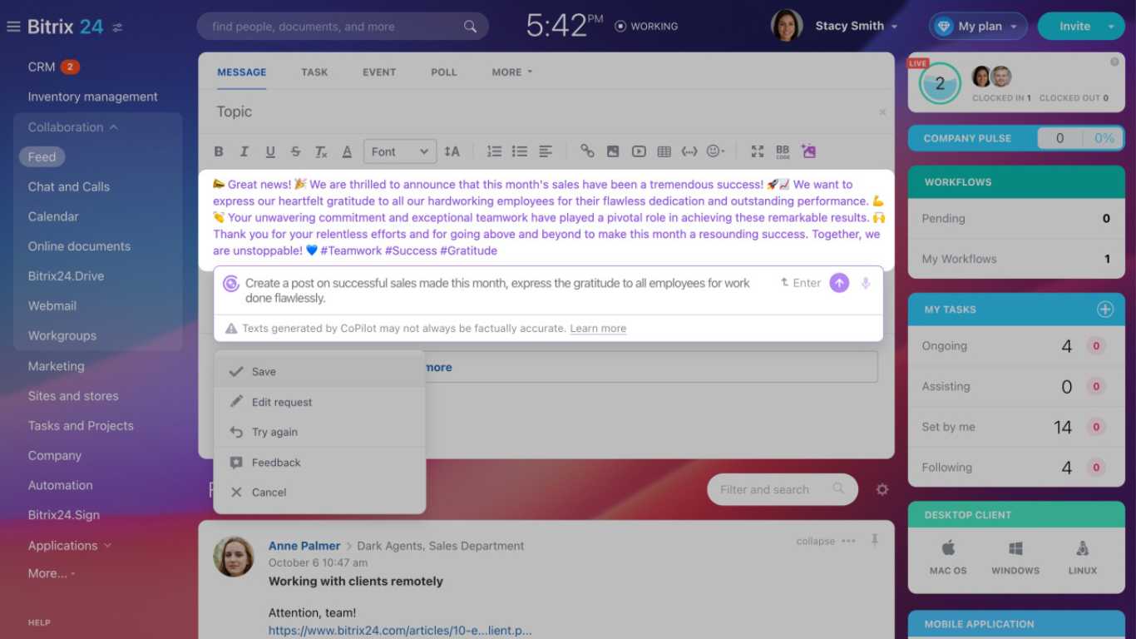Apply italic formatting

244,151
